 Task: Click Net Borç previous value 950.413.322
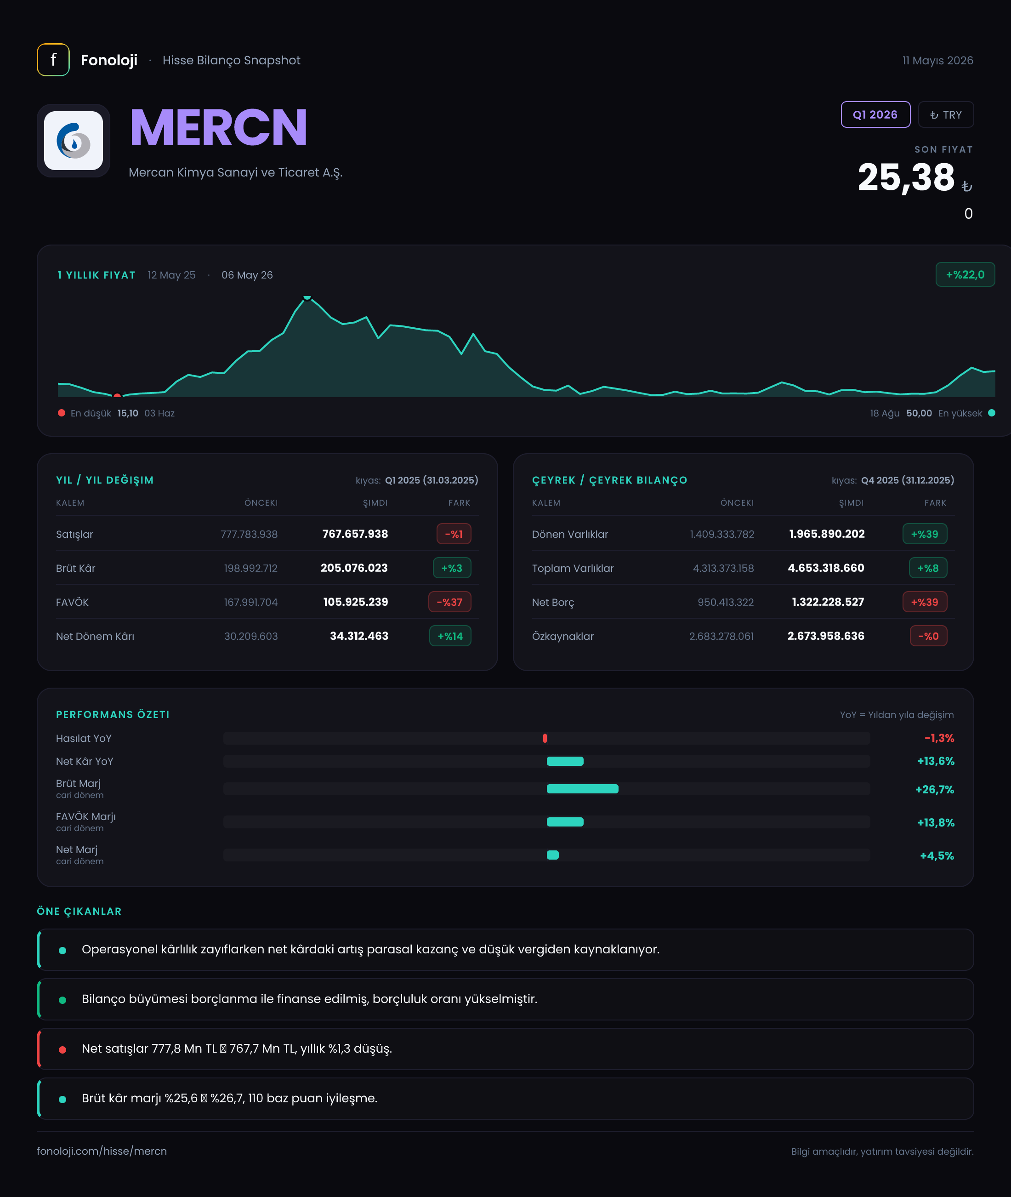click(726, 602)
